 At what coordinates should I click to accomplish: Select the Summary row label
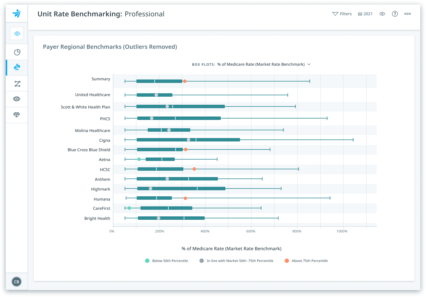point(101,79)
